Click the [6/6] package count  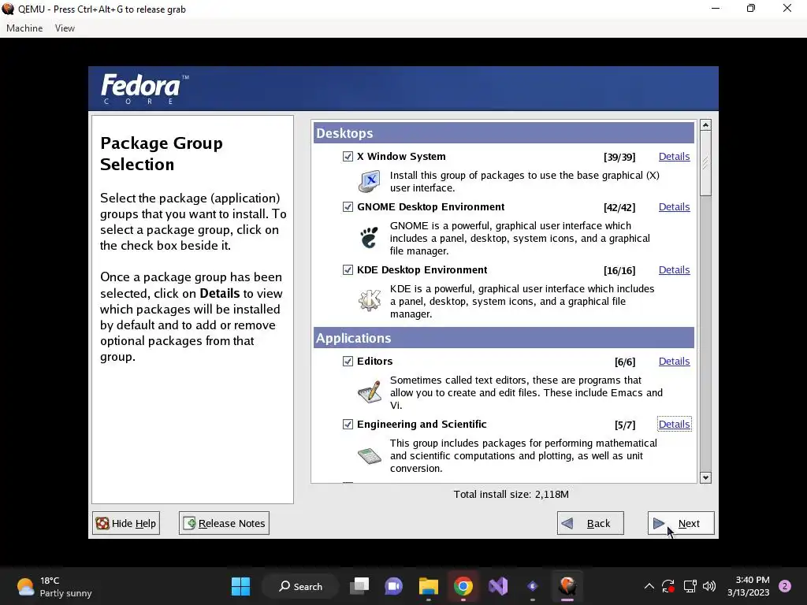tap(625, 362)
